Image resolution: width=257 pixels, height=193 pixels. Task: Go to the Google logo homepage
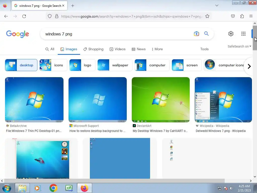(x=18, y=34)
